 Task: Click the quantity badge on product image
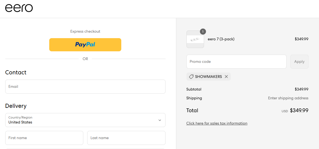[203, 32]
